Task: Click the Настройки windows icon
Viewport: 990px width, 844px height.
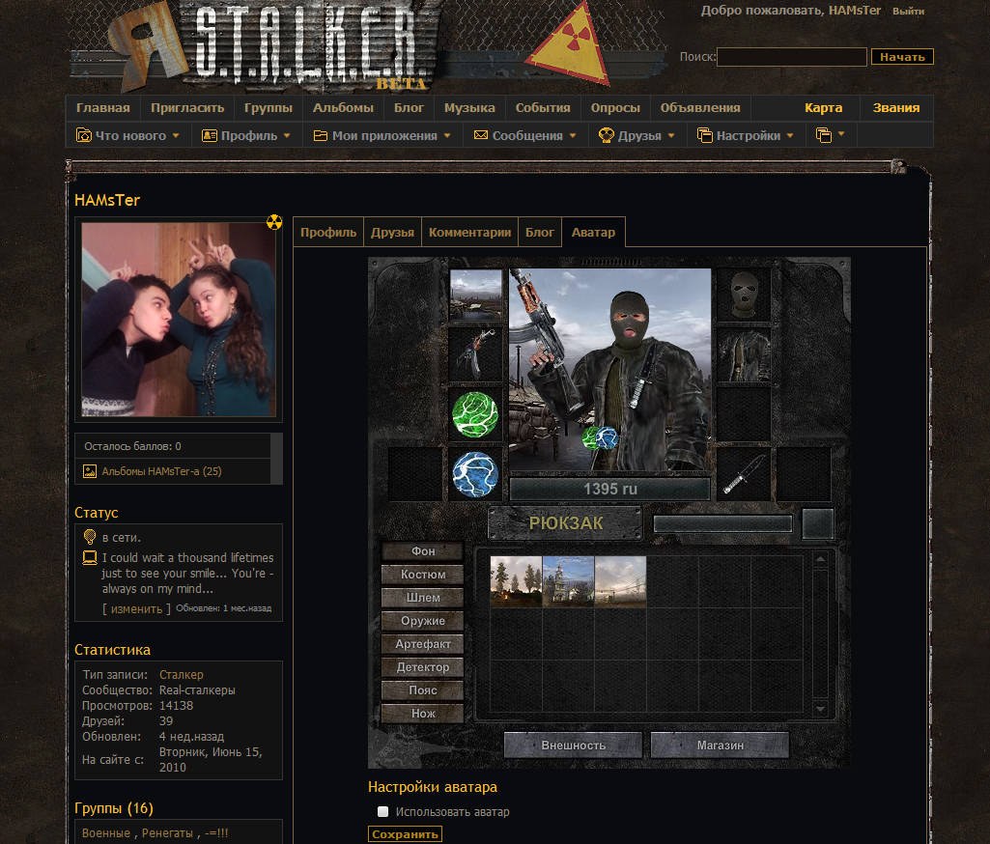Action: pos(705,135)
